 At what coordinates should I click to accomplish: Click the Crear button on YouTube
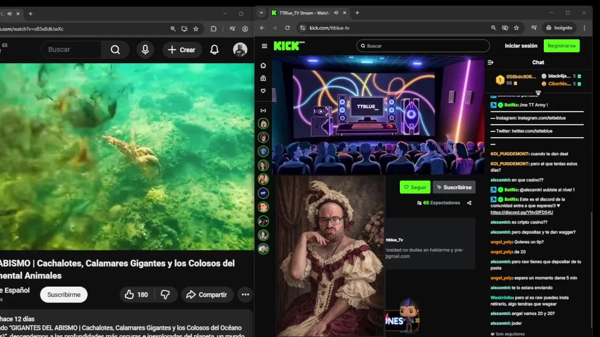[x=182, y=50]
